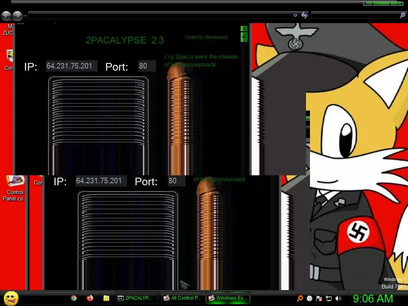The image size is (408, 306).
Task: Click the search magnifier icon in Explorer
Action: (x=402, y=16)
